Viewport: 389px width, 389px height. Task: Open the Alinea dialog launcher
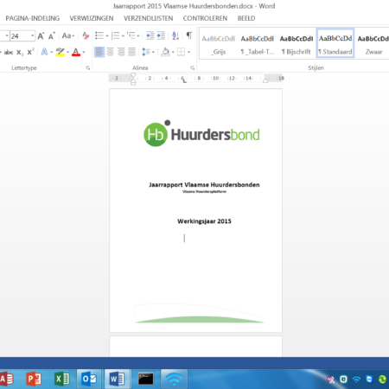point(192,68)
